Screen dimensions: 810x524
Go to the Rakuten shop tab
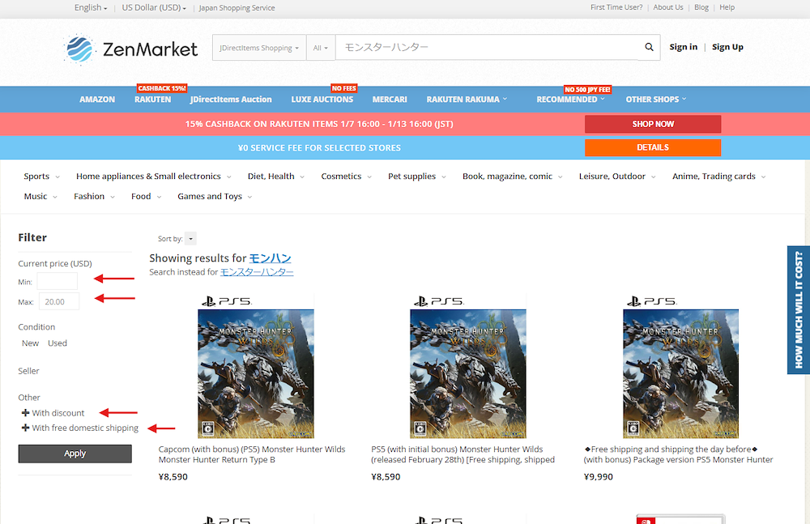[152, 100]
